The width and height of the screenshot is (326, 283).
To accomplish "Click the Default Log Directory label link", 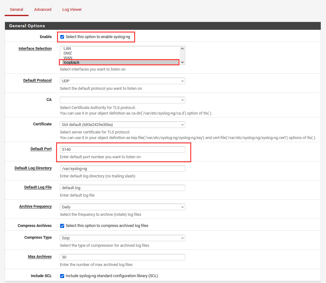I will (x=33, y=168).
